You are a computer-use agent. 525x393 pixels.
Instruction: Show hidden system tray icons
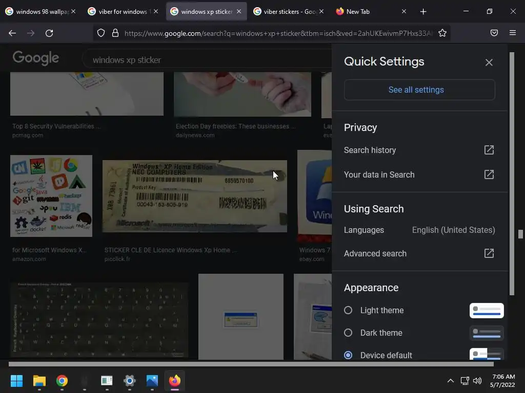click(x=450, y=380)
